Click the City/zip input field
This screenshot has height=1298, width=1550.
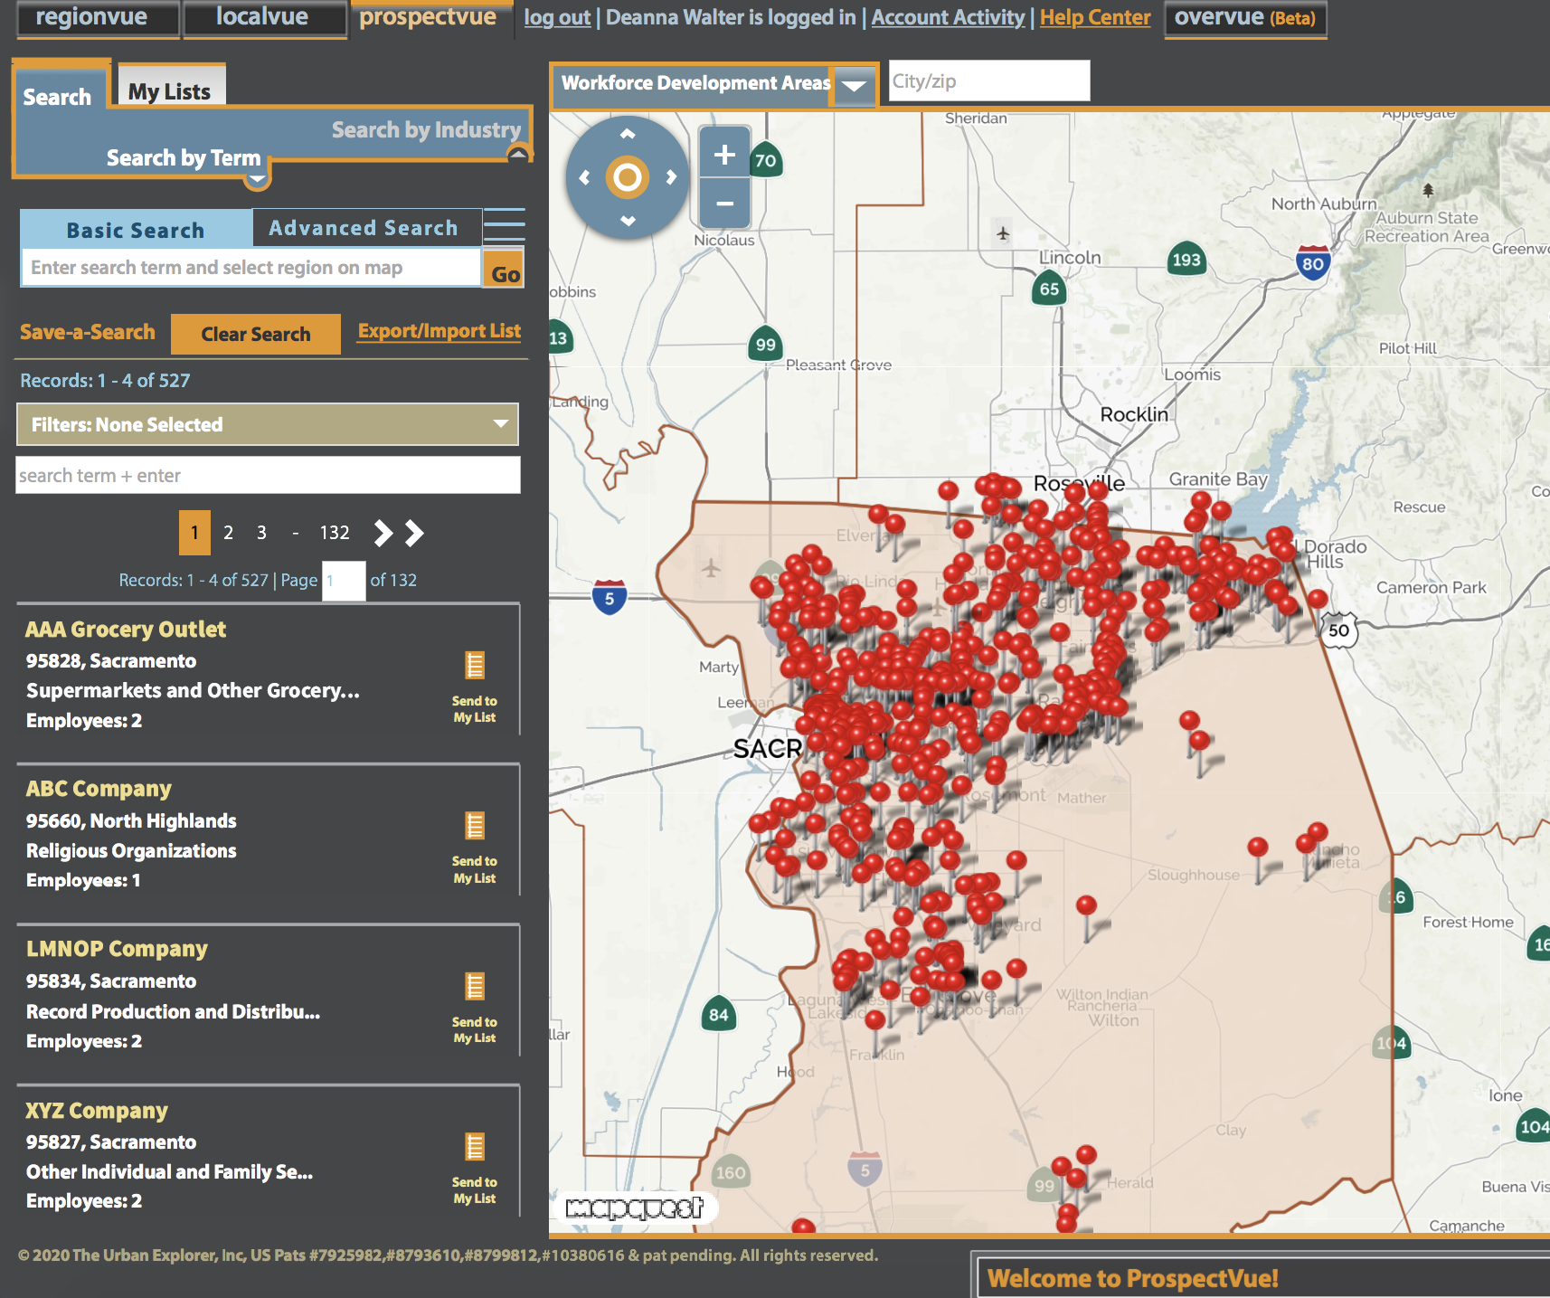989,81
